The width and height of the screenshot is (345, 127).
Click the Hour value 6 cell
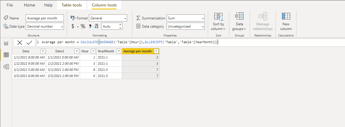88,76
